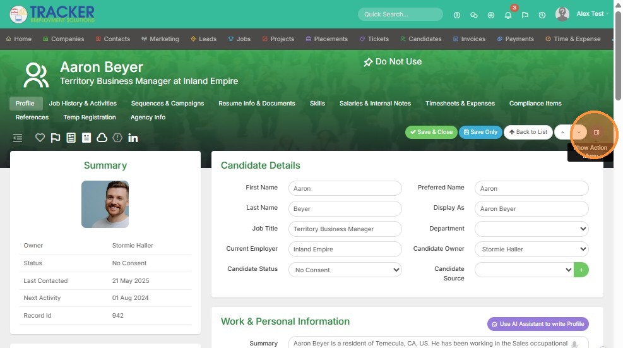Open the Payments menu
Viewport: 623px width, 348px height.
click(515, 39)
